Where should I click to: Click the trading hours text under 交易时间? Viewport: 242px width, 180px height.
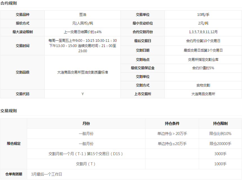click(x=83, y=46)
